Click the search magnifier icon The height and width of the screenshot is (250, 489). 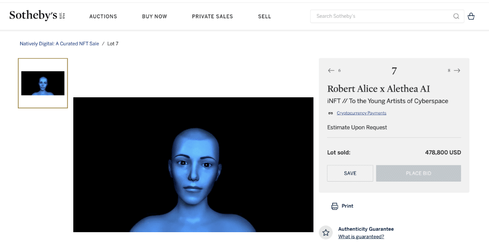coord(456,16)
